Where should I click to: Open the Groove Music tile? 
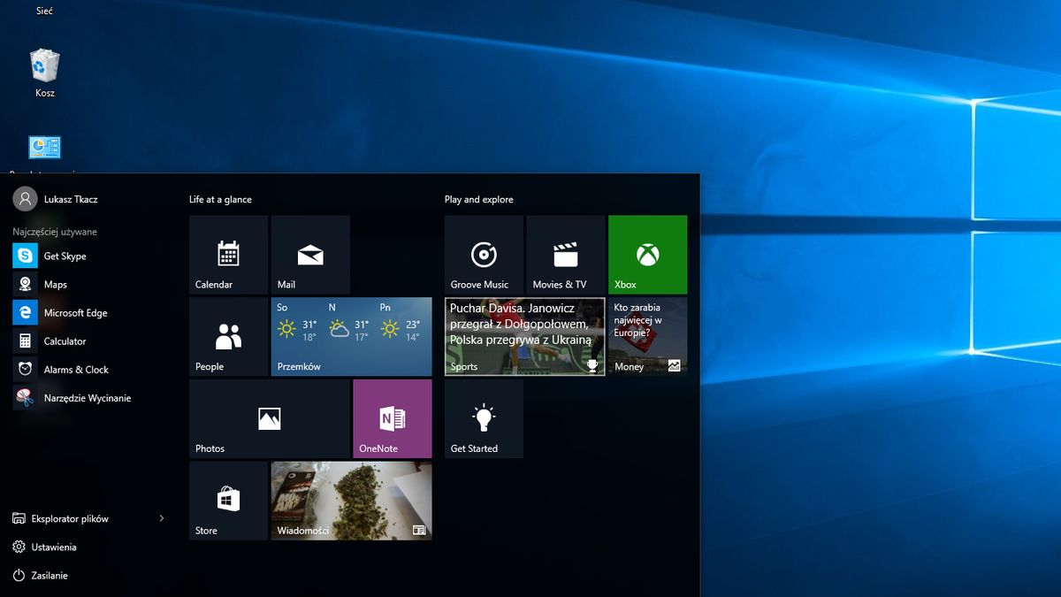point(484,255)
